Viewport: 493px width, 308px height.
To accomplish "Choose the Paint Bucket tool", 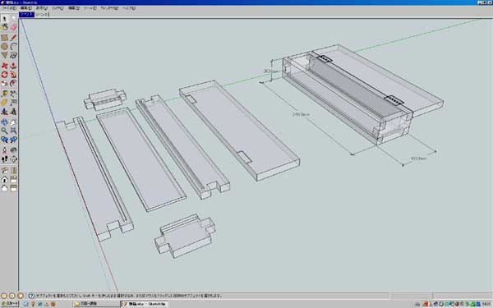I will [x=4, y=27].
